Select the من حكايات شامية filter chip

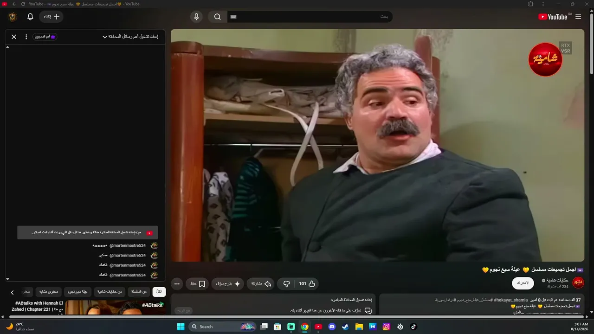click(x=110, y=292)
